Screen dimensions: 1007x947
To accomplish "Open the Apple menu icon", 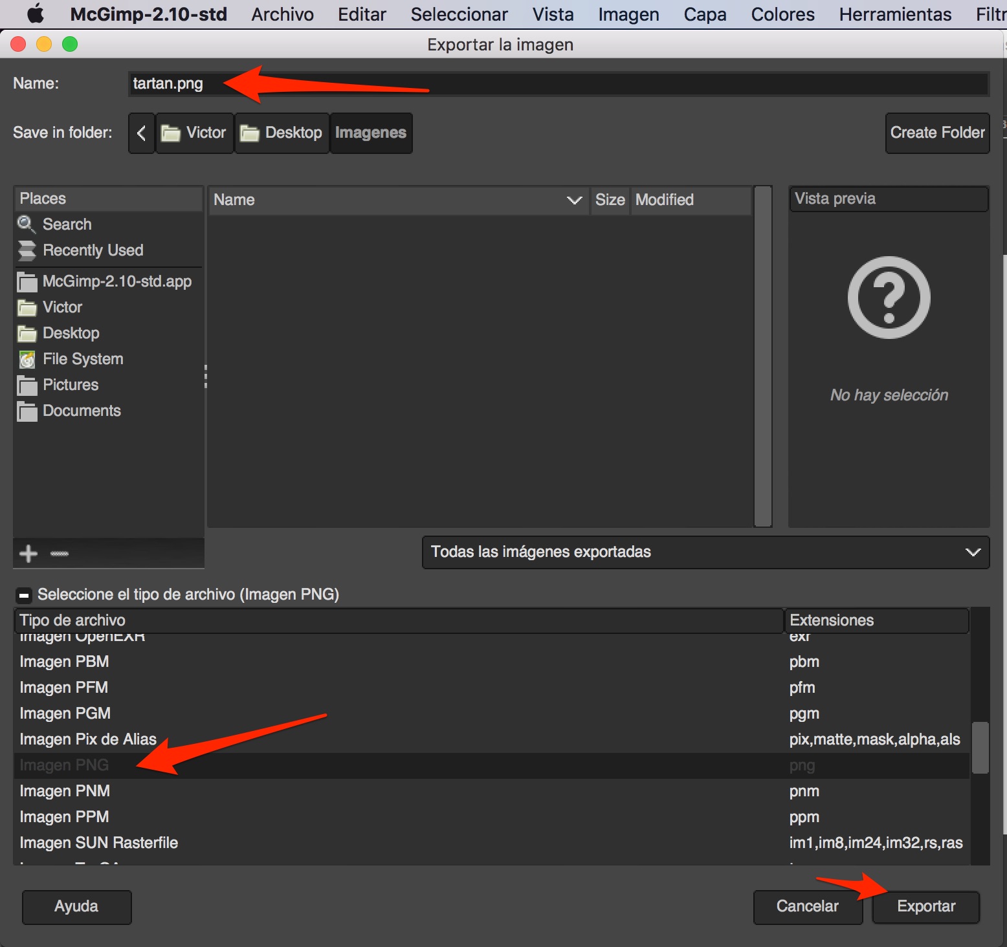I will [x=35, y=14].
